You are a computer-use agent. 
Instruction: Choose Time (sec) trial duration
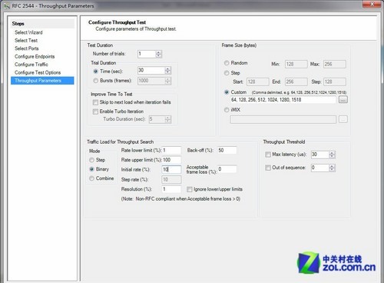(x=95, y=72)
